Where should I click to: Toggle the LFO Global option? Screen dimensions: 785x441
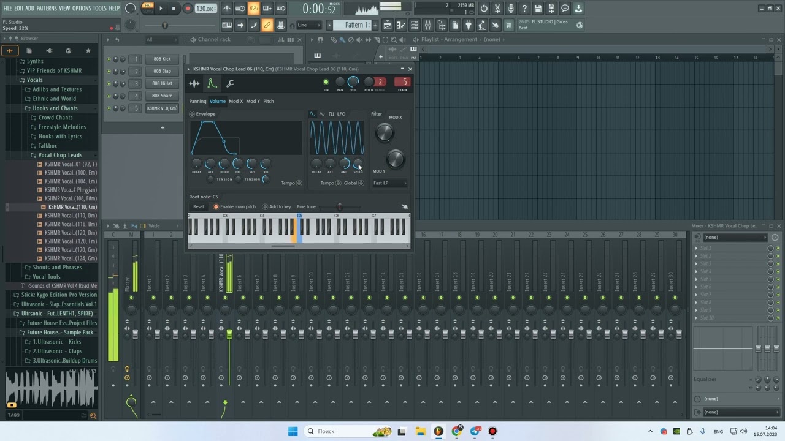(x=361, y=183)
